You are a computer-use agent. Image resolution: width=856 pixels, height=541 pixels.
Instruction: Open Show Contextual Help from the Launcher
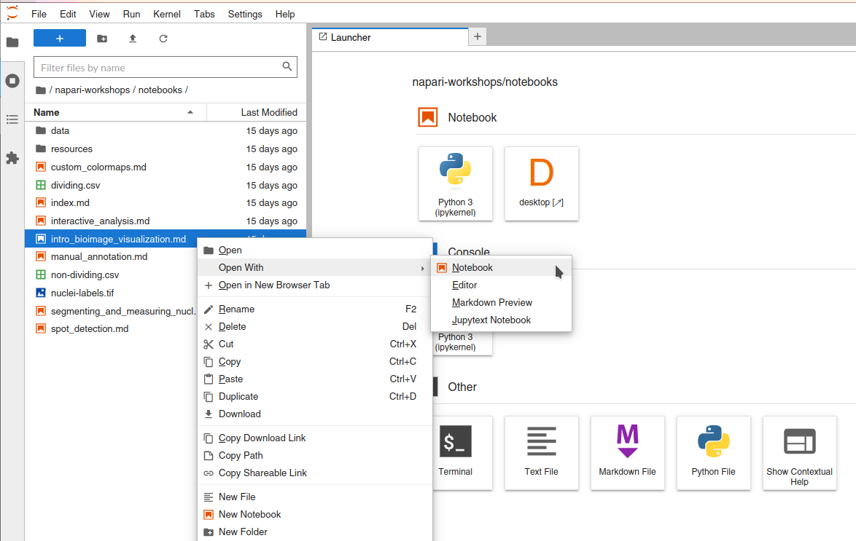[x=799, y=453]
